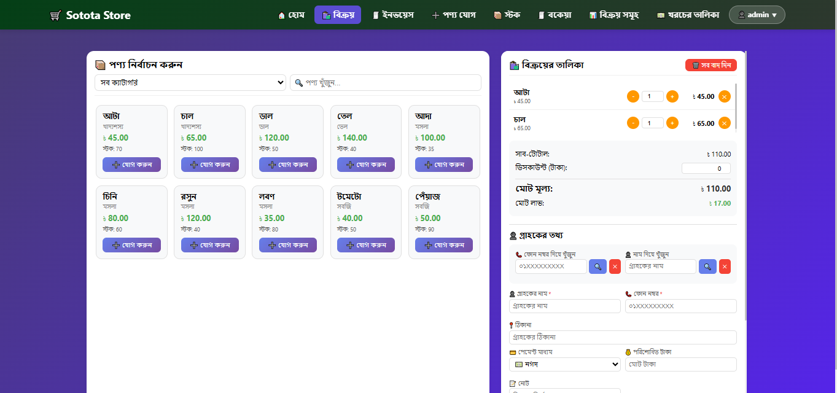
Task: Click the নাম দিয়ে খুঁজুন name field
Action: pyautogui.click(x=661, y=267)
